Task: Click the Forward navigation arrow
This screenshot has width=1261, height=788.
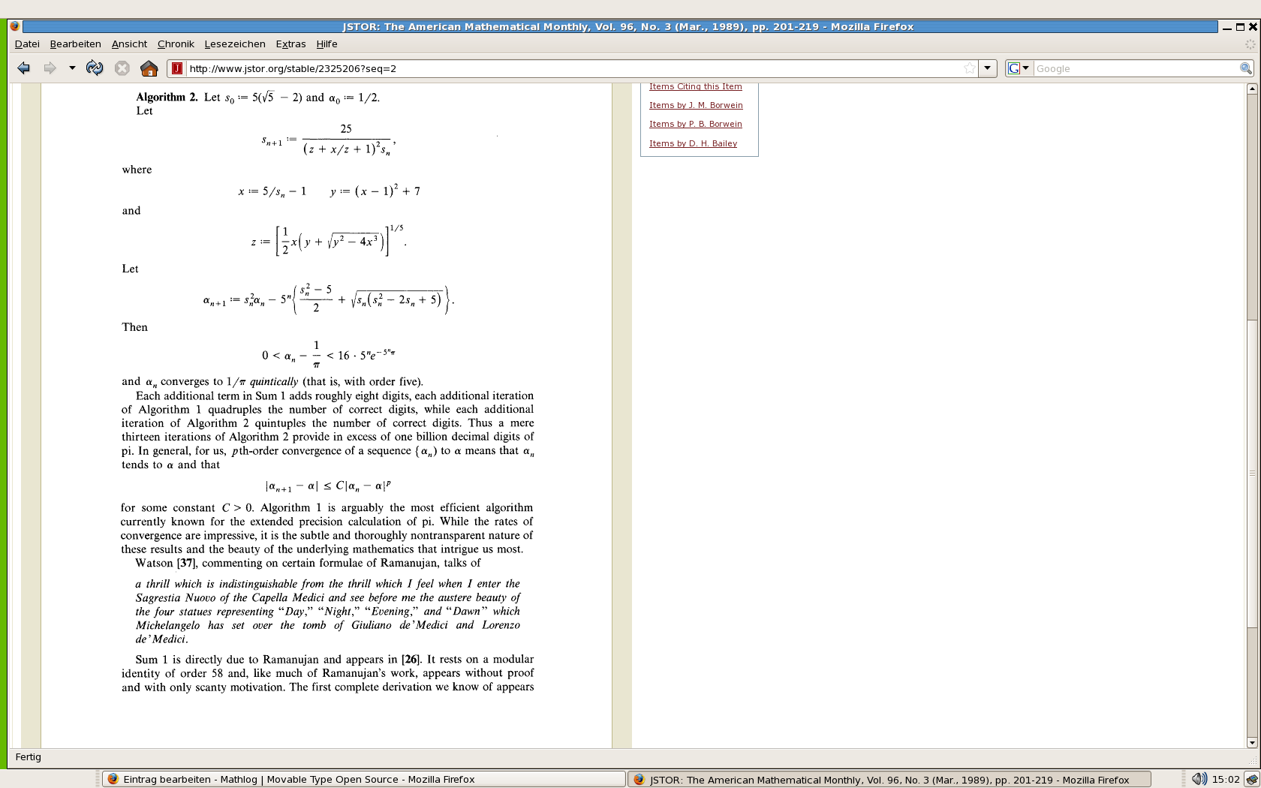Action: tap(50, 68)
